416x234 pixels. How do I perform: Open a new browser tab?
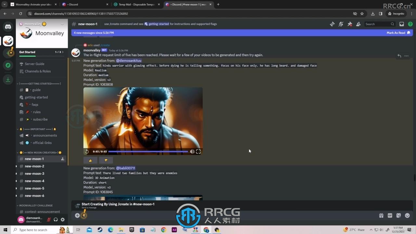pyautogui.click(x=218, y=5)
